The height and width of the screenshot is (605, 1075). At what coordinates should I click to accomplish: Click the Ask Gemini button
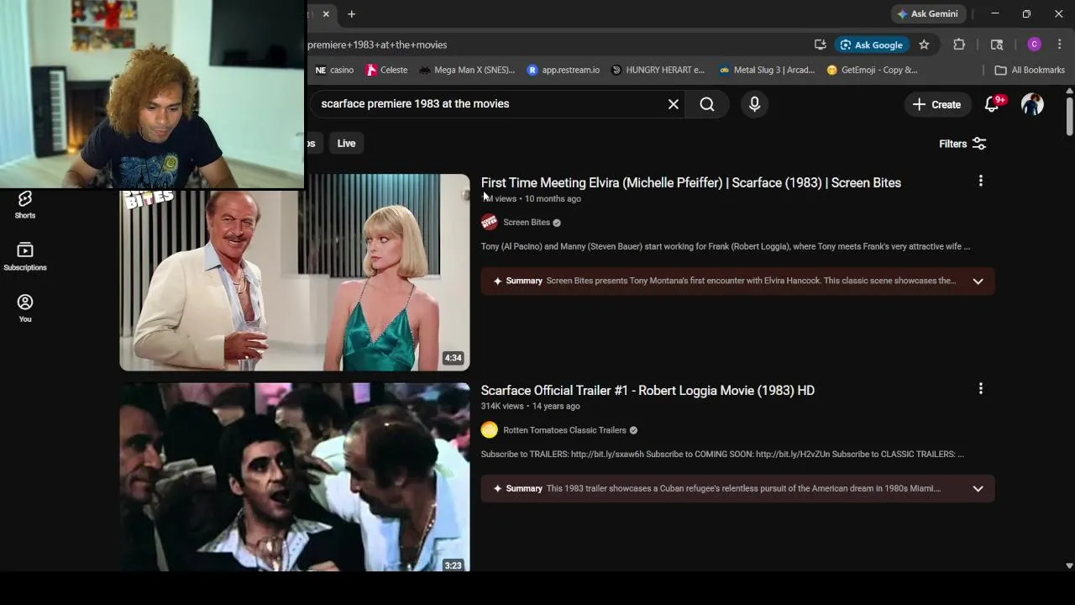[x=927, y=13]
